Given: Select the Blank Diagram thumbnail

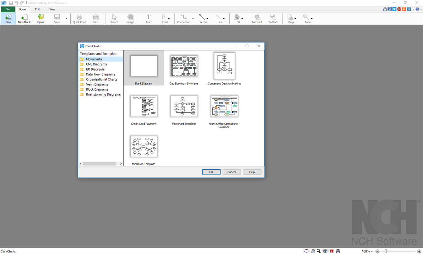Looking at the screenshot, I should tap(144, 68).
